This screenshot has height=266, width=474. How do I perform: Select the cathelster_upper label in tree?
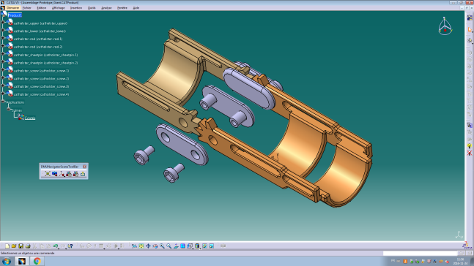[x=40, y=23]
